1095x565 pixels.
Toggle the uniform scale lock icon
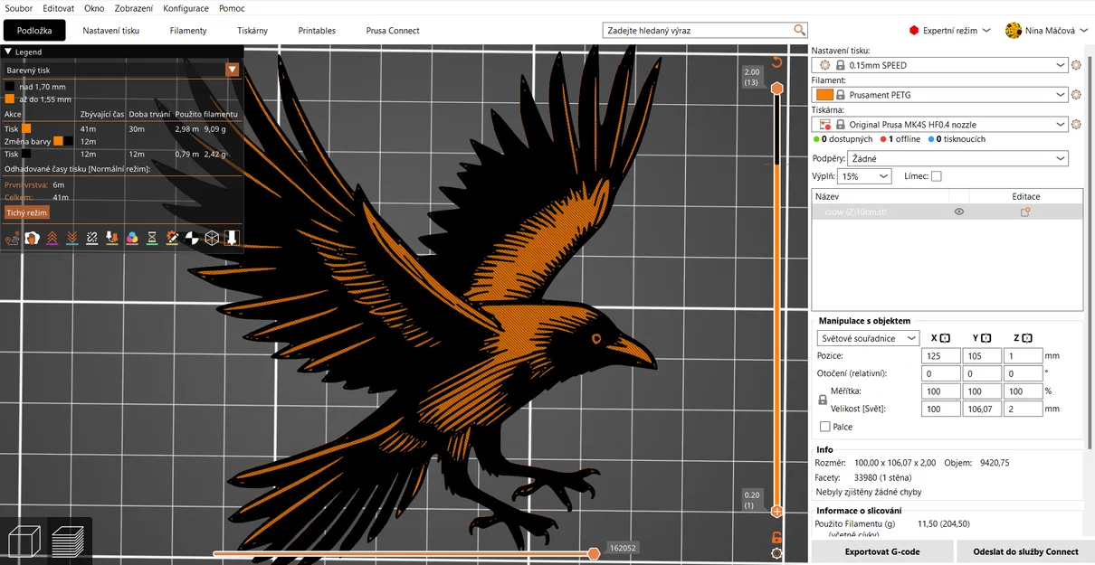(823, 400)
